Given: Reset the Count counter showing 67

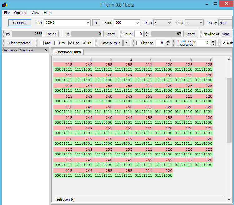Looking at the screenshot, I should click(190, 34).
